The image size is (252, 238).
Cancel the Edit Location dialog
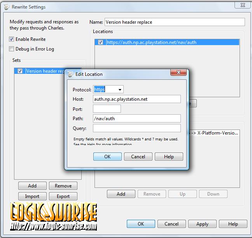(138, 156)
